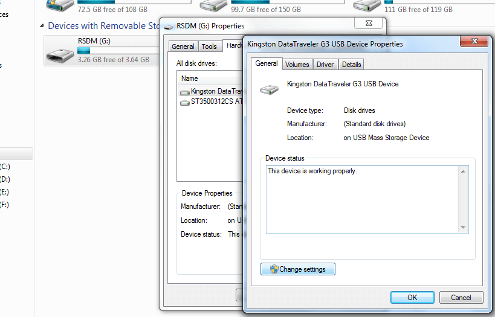Viewport: 495px width, 317px height.
Task: Click the Device status scrollbar down arrow
Action: (464, 228)
